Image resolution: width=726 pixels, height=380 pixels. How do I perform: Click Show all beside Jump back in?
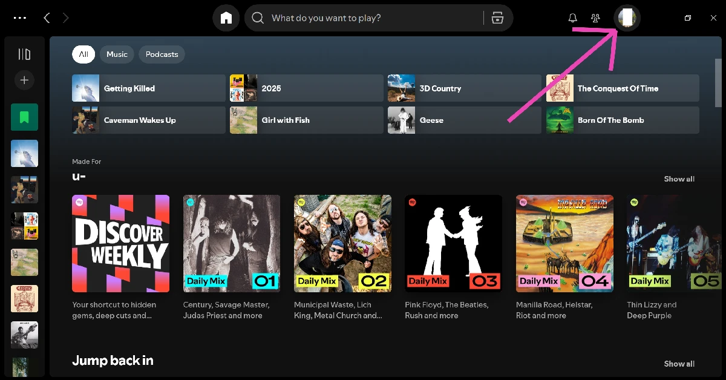point(679,364)
